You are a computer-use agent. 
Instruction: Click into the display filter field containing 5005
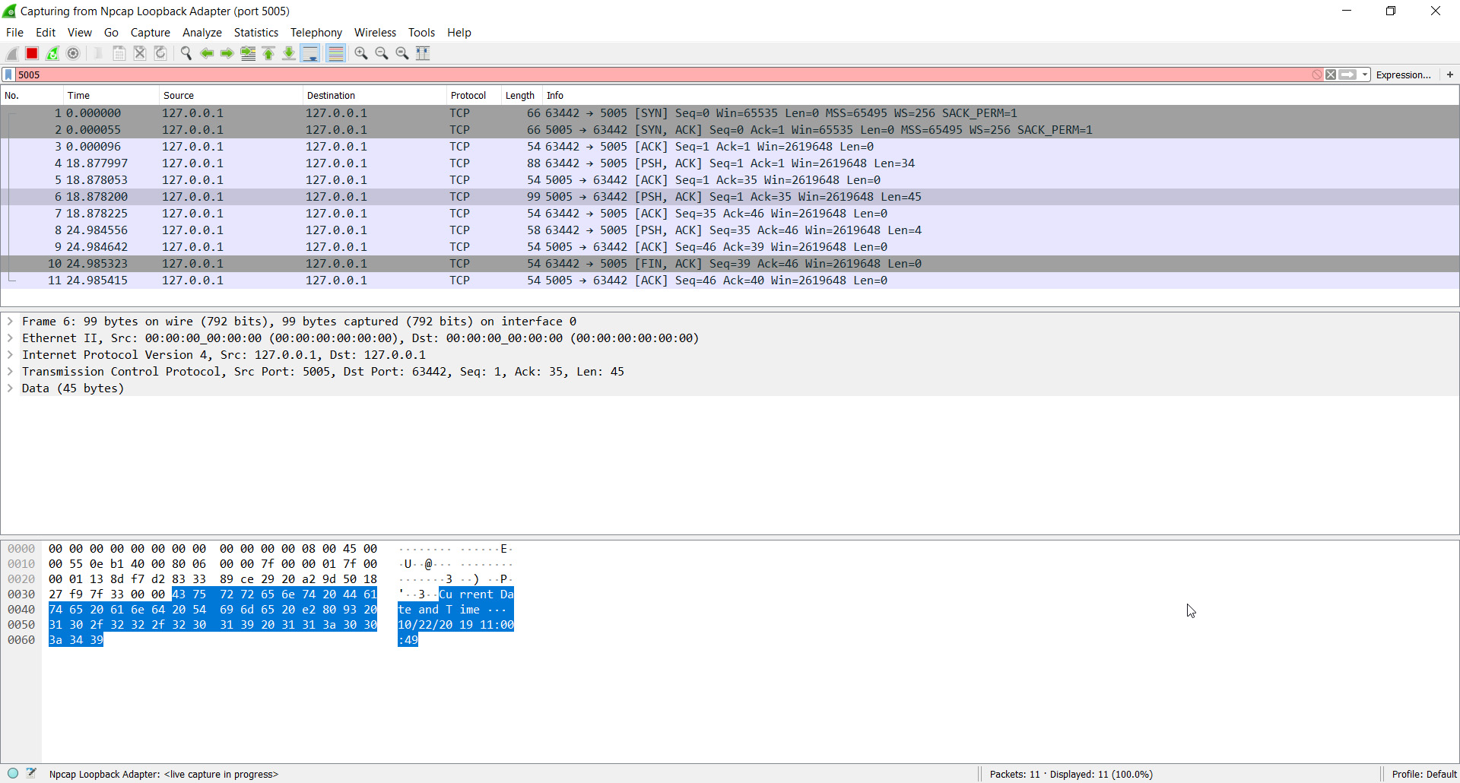click(x=608, y=74)
